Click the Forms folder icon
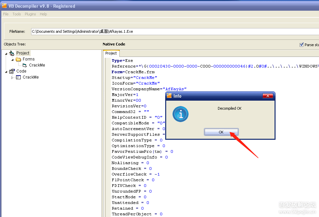Screen dimensions: 319x217 point(18,59)
